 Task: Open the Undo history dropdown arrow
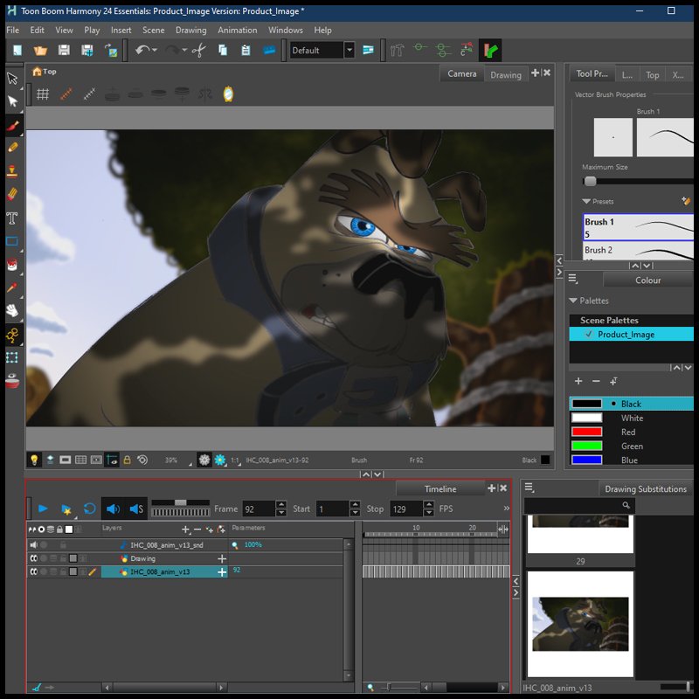155,50
